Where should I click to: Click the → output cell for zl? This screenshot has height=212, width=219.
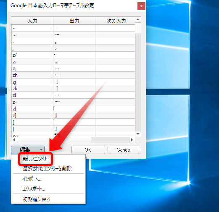pos(74,95)
